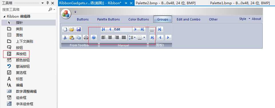Switch to the Other ribbon tab
This screenshot has height=108, width=275.
pyautogui.click(x=213, y=19)
